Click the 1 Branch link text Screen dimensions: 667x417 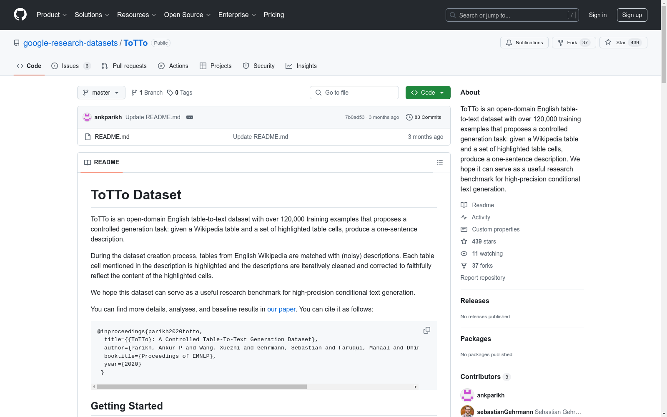tap(151, 93)
